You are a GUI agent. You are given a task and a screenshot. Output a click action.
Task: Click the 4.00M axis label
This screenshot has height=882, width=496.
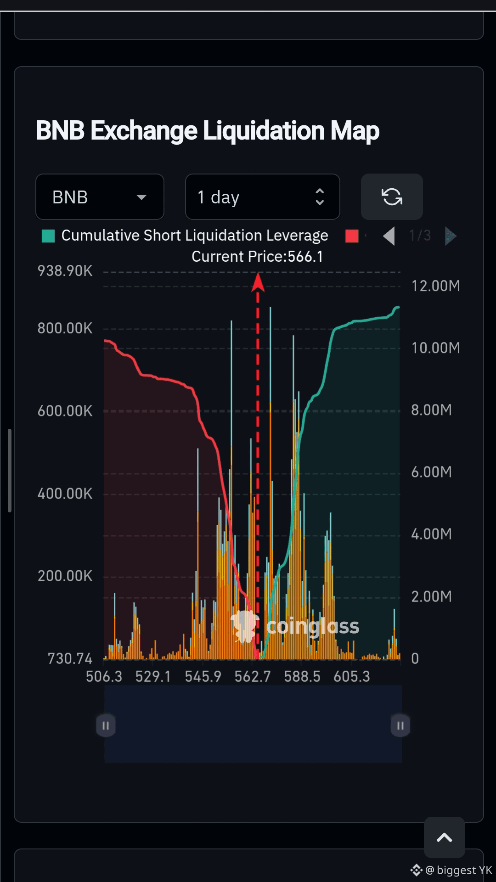(431, 534)
